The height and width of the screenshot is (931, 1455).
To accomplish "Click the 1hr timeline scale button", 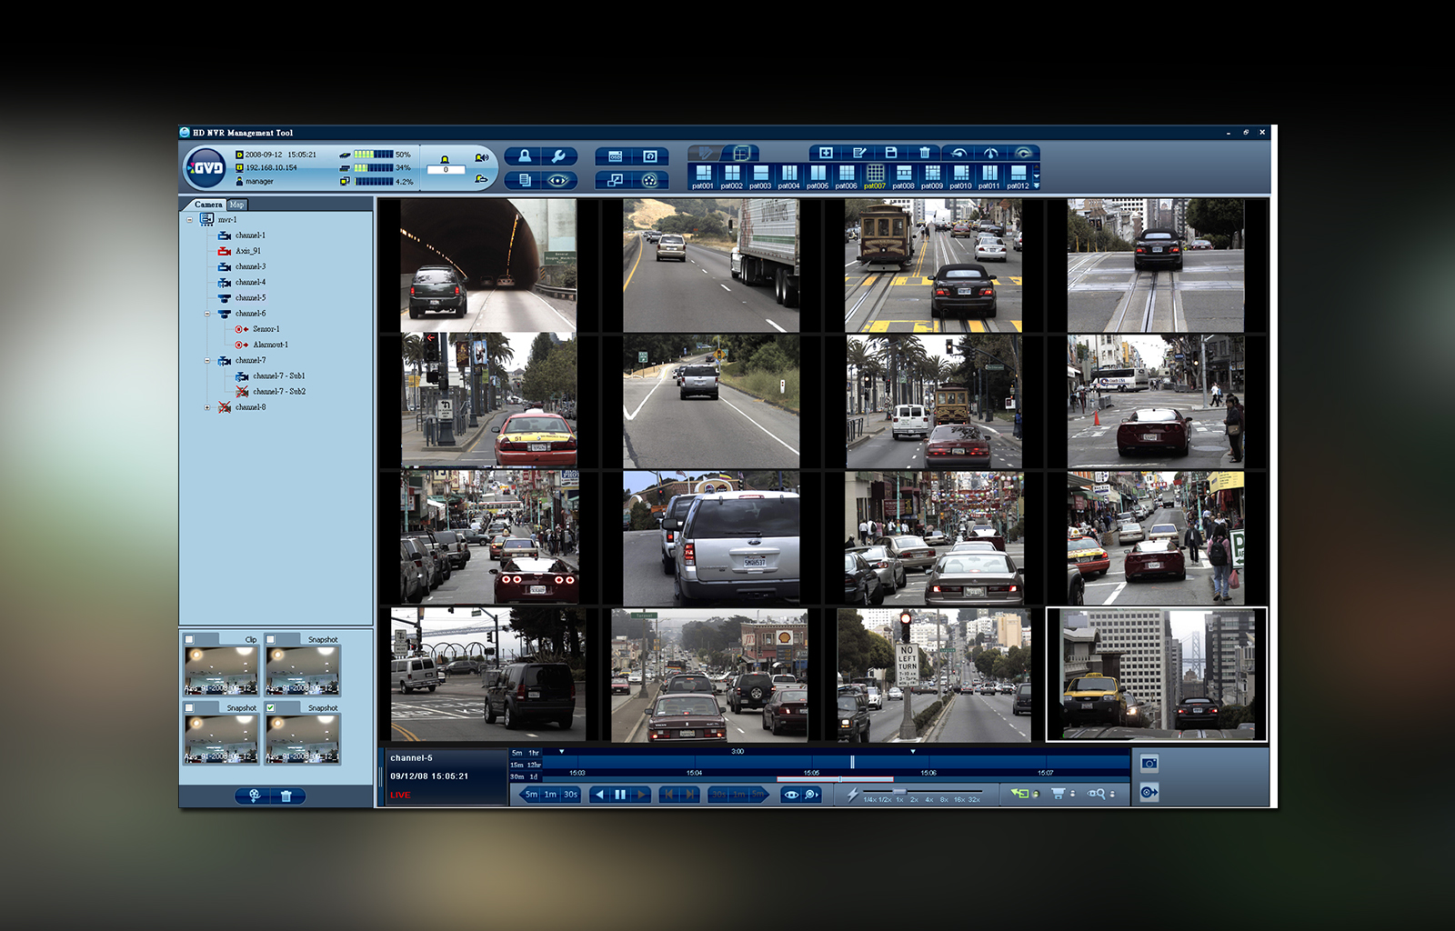I will pos(534,753).
